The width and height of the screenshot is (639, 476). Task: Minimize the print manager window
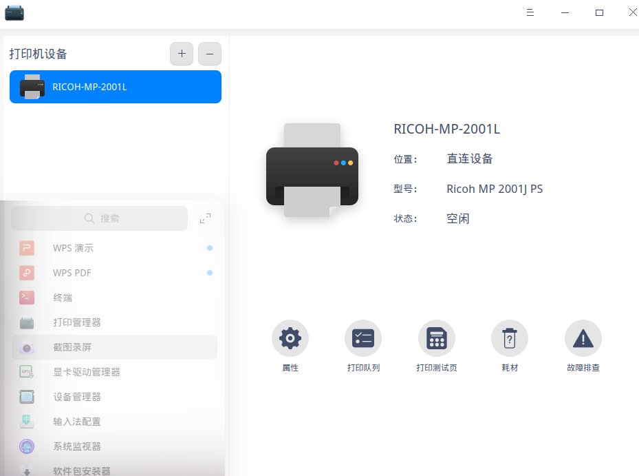point(565,12)
